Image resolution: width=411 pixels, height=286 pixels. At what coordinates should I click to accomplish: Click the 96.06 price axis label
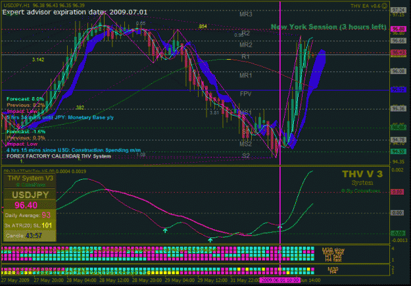pyautogui.click(x=399, y=71)
